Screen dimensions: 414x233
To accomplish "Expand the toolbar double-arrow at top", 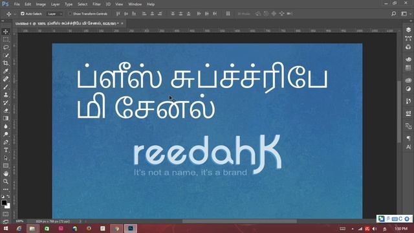I will coord(3,21).
